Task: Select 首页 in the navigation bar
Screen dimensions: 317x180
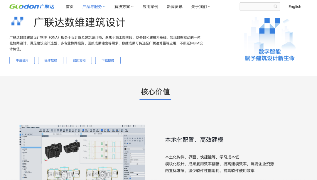Action: [70, 6]
